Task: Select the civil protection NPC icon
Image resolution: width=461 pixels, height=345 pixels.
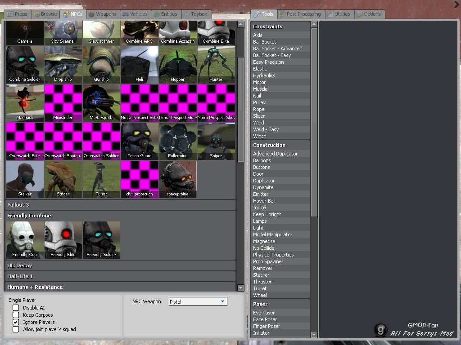Action: (140, 179)
